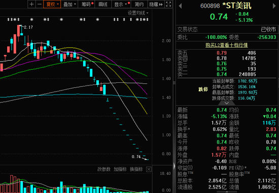
Task: Open the 复权 adjustment dropdown
Action: pos(52,4)
